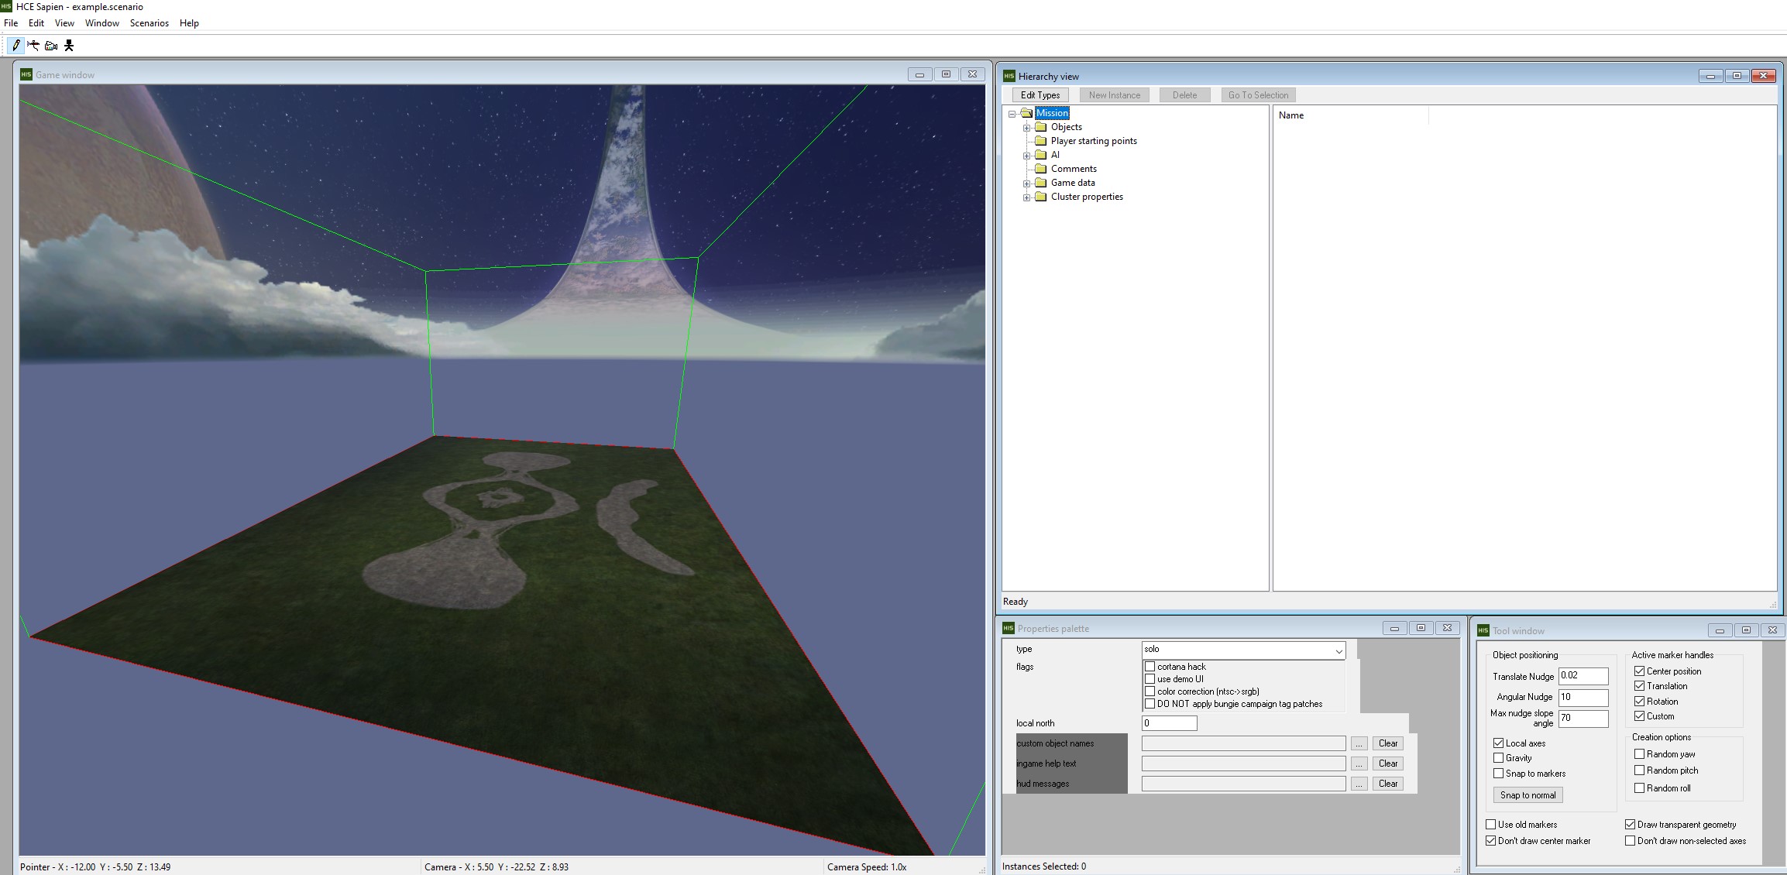
Task: Enable Snap to markers
Action: click(1498, 774)
